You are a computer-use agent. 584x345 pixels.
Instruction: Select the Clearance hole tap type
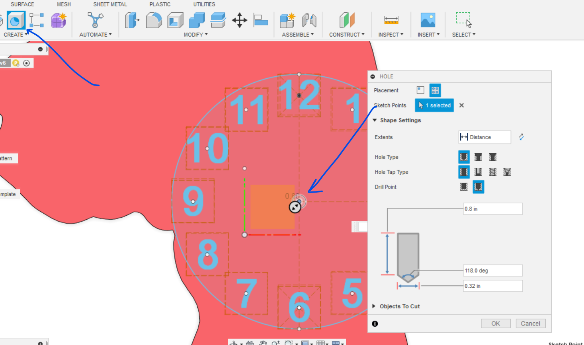tap(478, 172)
